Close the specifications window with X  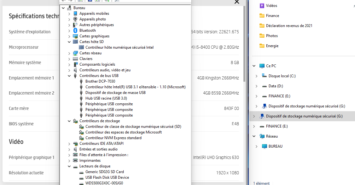point(237,2)
